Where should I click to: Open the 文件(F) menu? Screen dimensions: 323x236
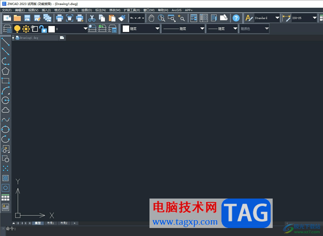tap(7, 10)
